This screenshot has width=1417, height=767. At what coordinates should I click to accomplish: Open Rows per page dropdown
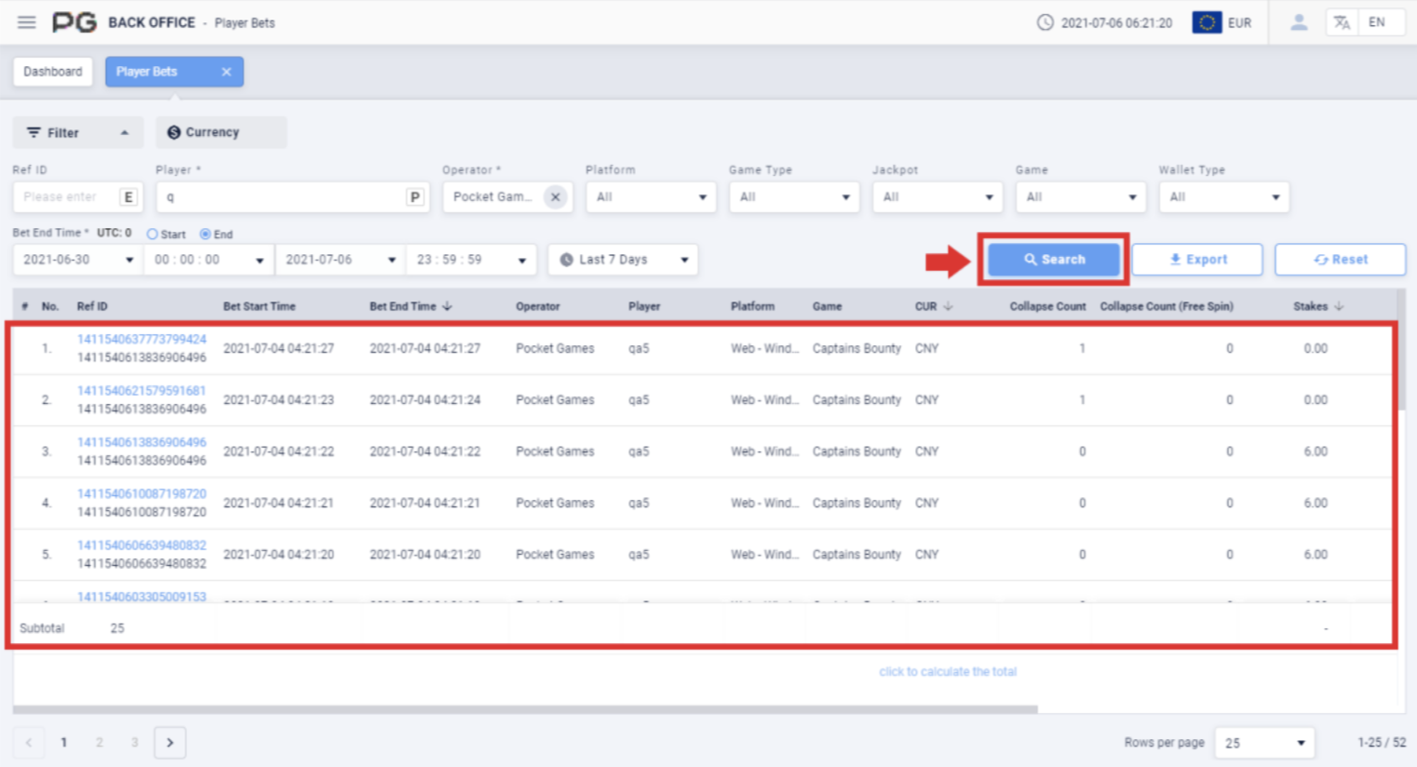(x=1264, y=743)
